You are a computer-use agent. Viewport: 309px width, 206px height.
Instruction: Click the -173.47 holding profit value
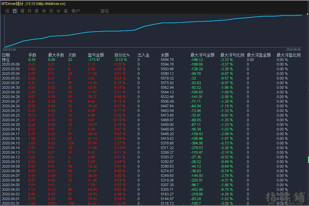point(94,60)
